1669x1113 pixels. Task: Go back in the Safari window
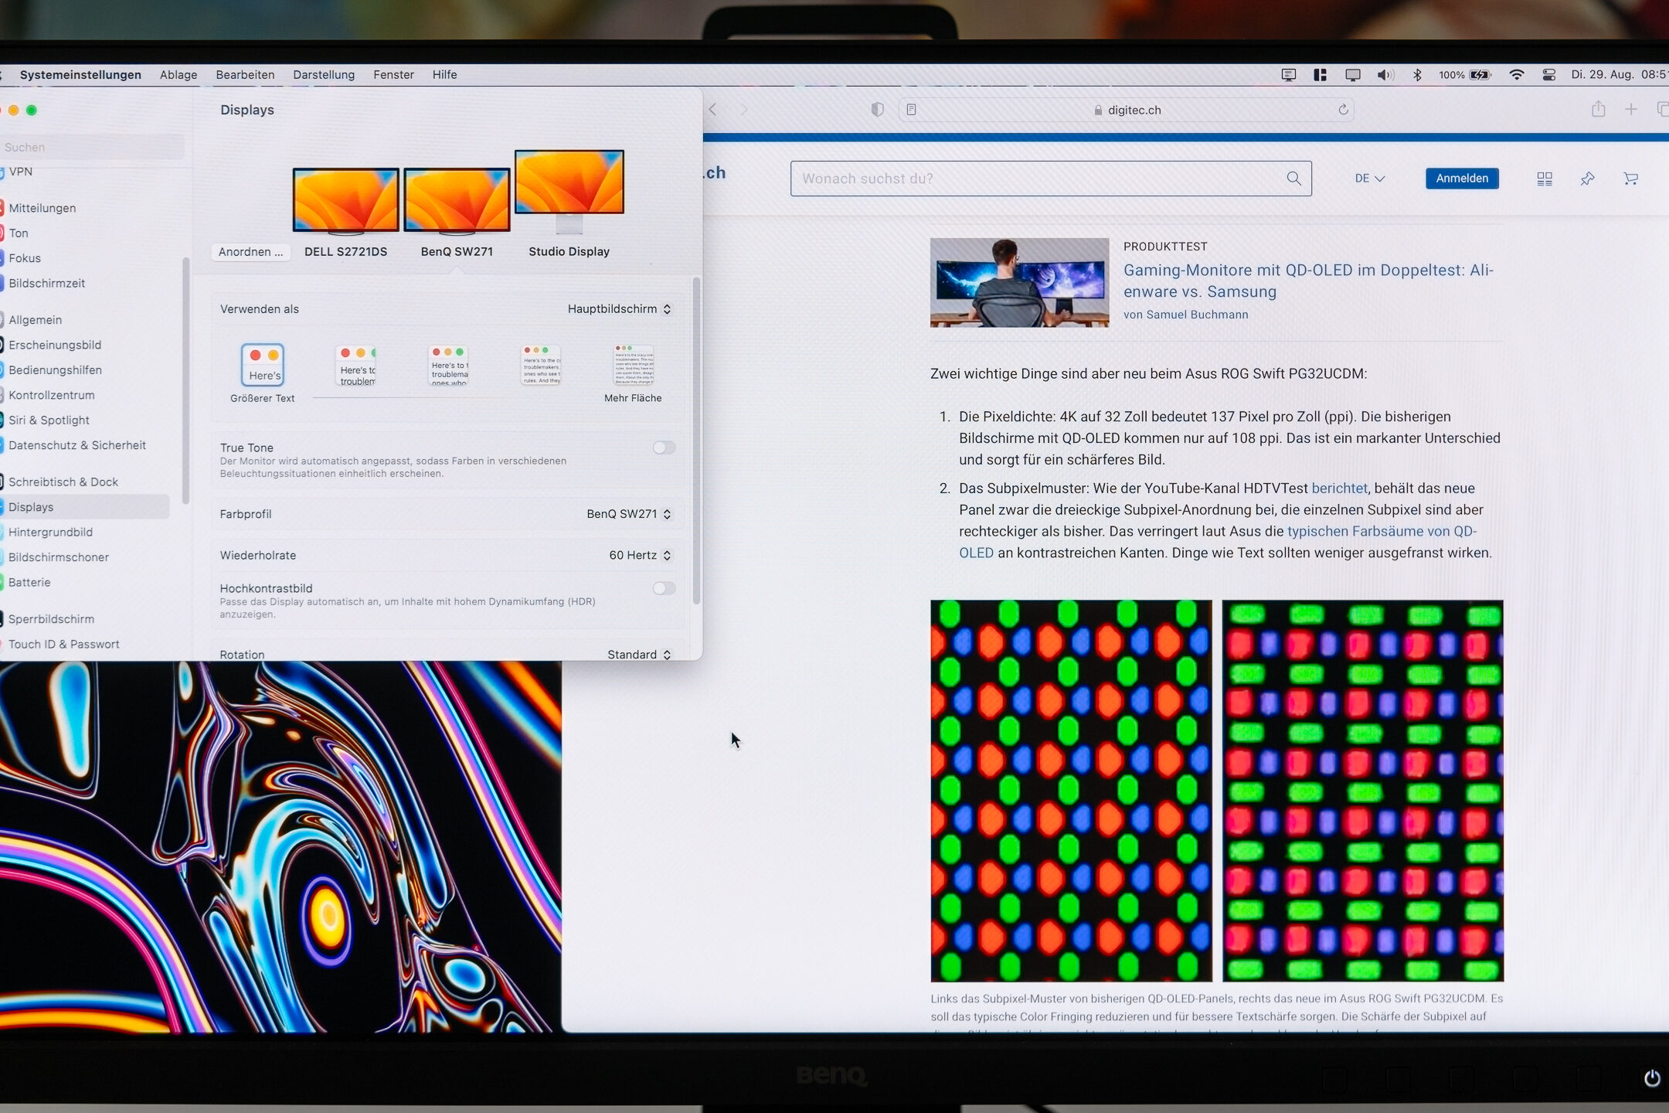pos(712,110)
